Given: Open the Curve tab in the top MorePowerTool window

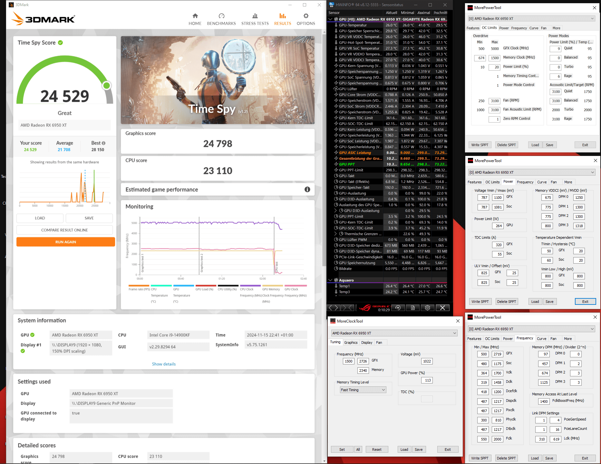Looking at the screenshot, I should pyautogui.click(x=534, y=28).
